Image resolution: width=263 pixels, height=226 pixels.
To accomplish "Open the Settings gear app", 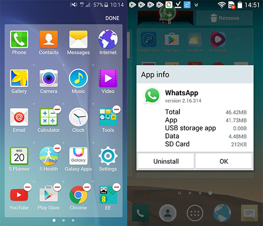I will (108, 156).
